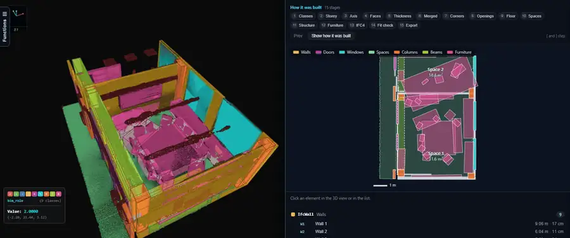The width and height of the screenshot is (570, 238).
Task: Click the 15 stages label
Action: point(332,7)
